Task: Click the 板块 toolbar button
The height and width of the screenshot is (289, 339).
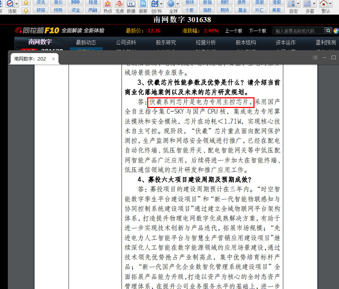Action: 190,2
